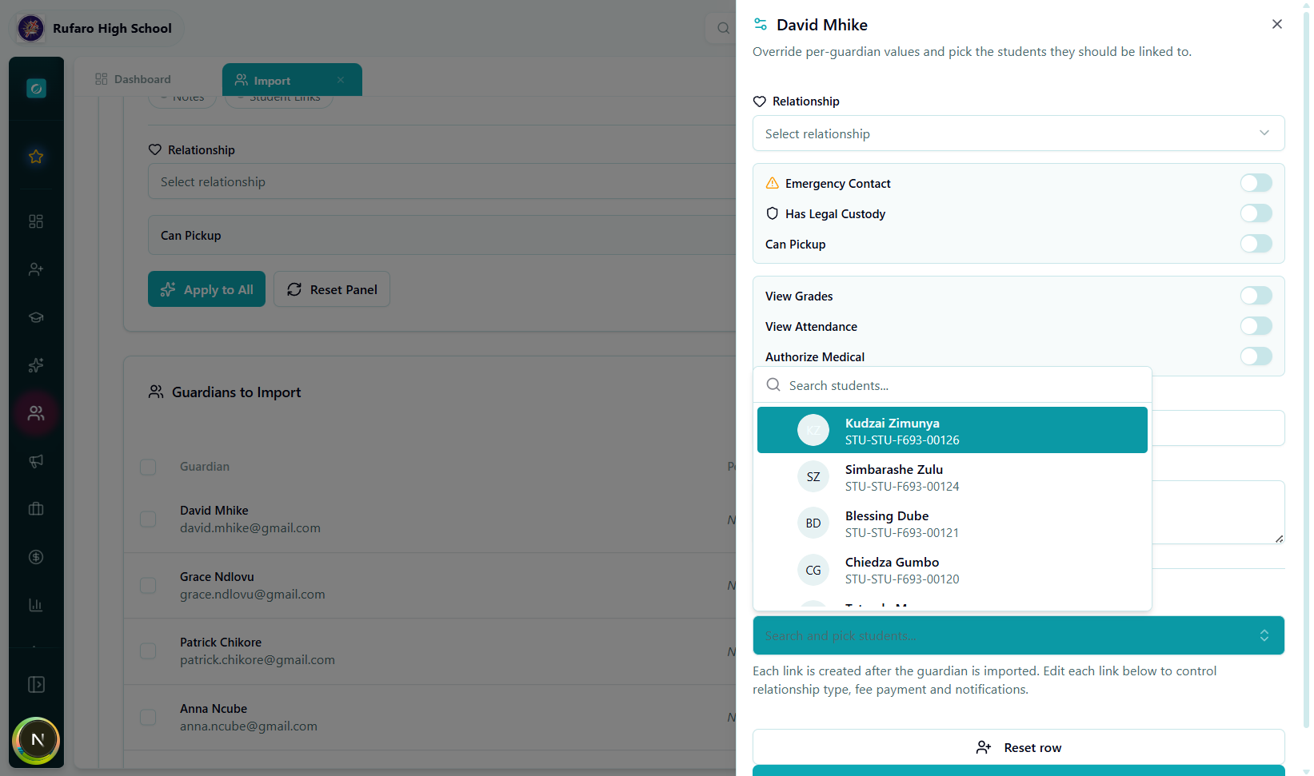The image size is (1314, 776).
Task: Open the bar chart reports icon in sidebar
Action: click(x=36, y=605)
